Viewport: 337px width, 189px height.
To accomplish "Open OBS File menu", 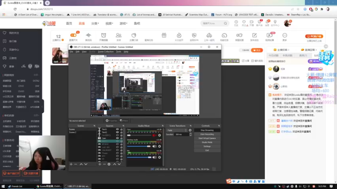I will tap(71, 52).
